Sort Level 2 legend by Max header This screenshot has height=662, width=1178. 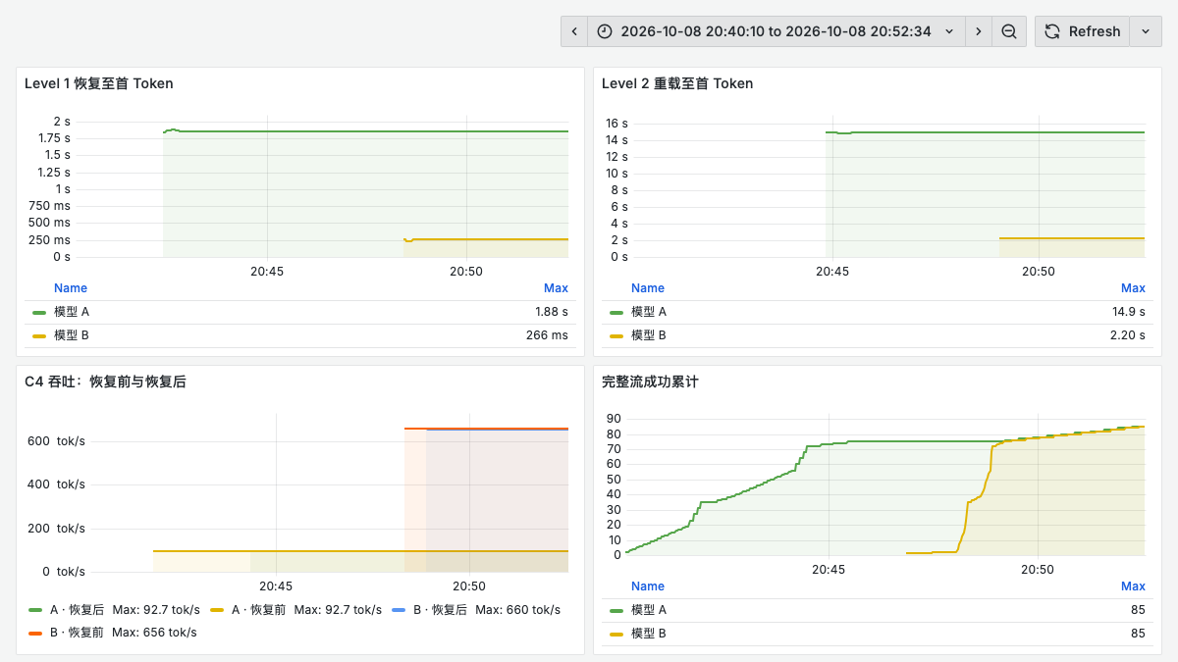(x=1133, y=288)
